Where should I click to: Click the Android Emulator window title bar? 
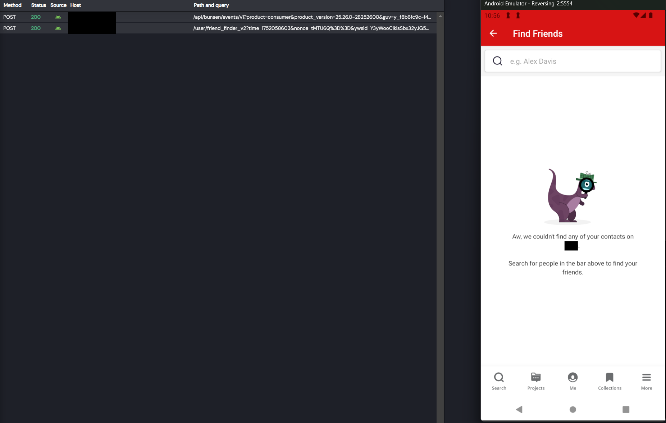coord(573,4)
